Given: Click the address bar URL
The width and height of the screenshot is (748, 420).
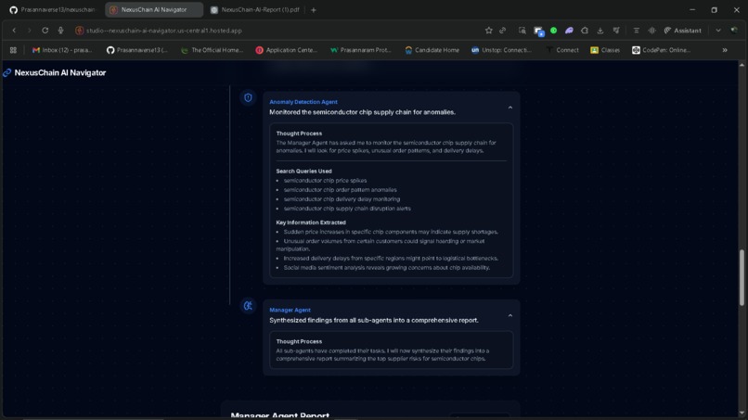Looking at the screenshot, I should point(164,31).
